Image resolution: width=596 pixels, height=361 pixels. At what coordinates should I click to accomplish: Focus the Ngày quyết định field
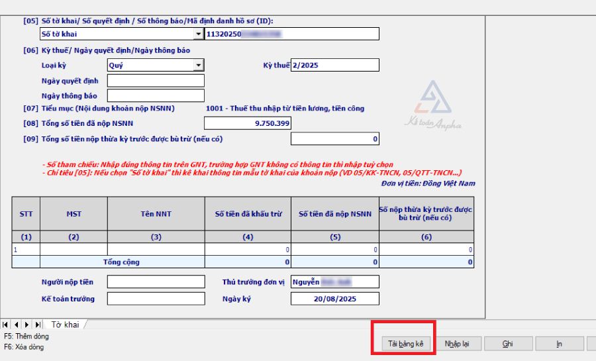coord(156,81)
